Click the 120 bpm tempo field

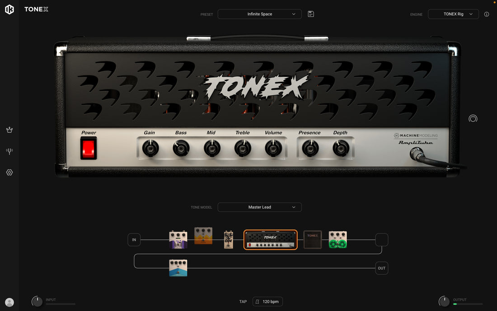pos(267,302)
